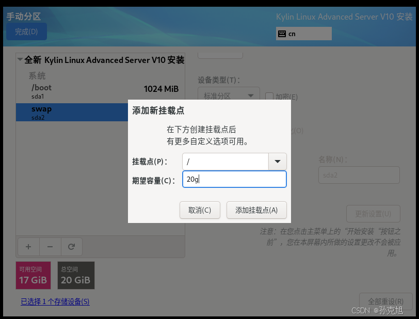Click the minus remove partition icon
The width and height of the screenshot is (419, 319).
point(50,247)
